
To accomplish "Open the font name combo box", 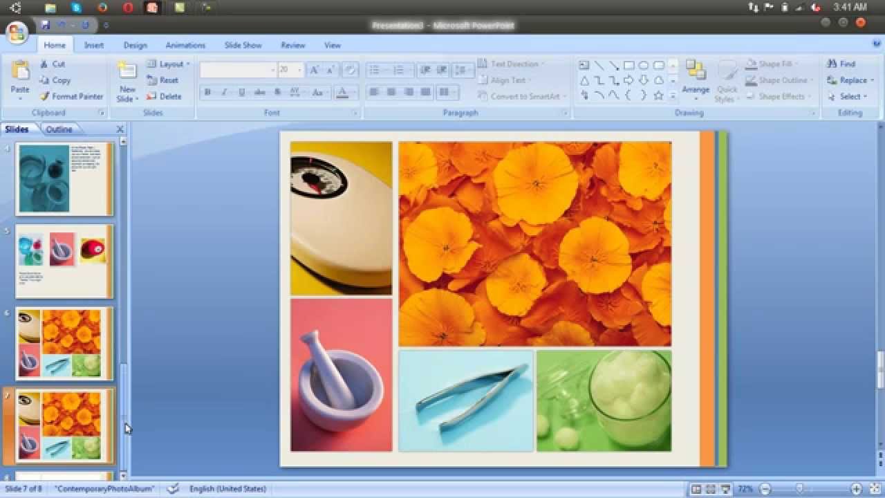I will tap(238, 70).
